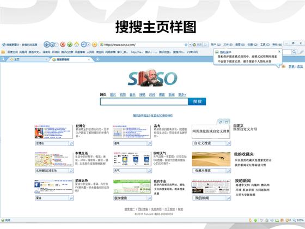Open the 帮助 menu

[x=277, y=45]
